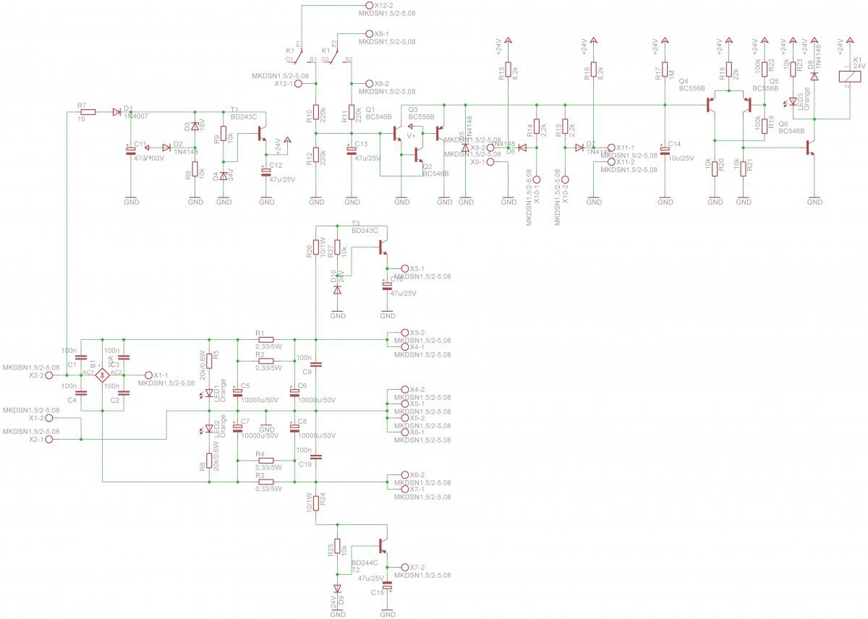Click the D1 1N4007 diode symbol

(116, 112)
